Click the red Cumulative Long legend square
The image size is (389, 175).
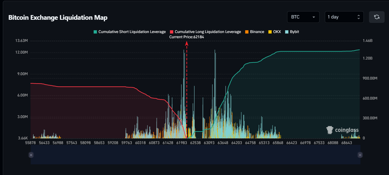click(x=171, y=32)
